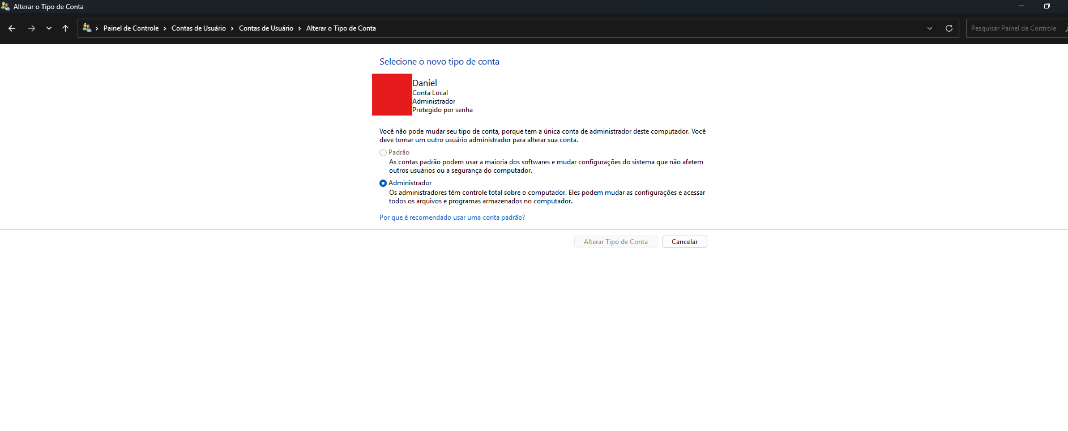Open address bar history dropdown
Image resolution: width=1068 pixels, height=431 pixels.
[930, 28]
